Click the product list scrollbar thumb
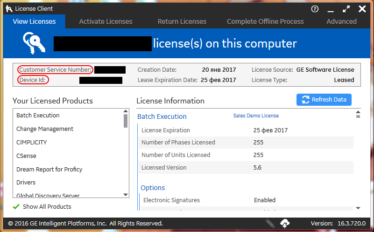Viewport: 374px width, 232px height. tap(126, 121)
